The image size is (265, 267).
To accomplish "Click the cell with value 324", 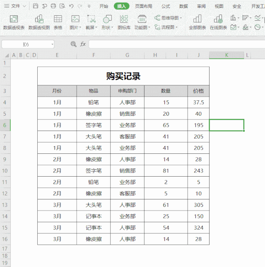I will (x=198, y=228).
